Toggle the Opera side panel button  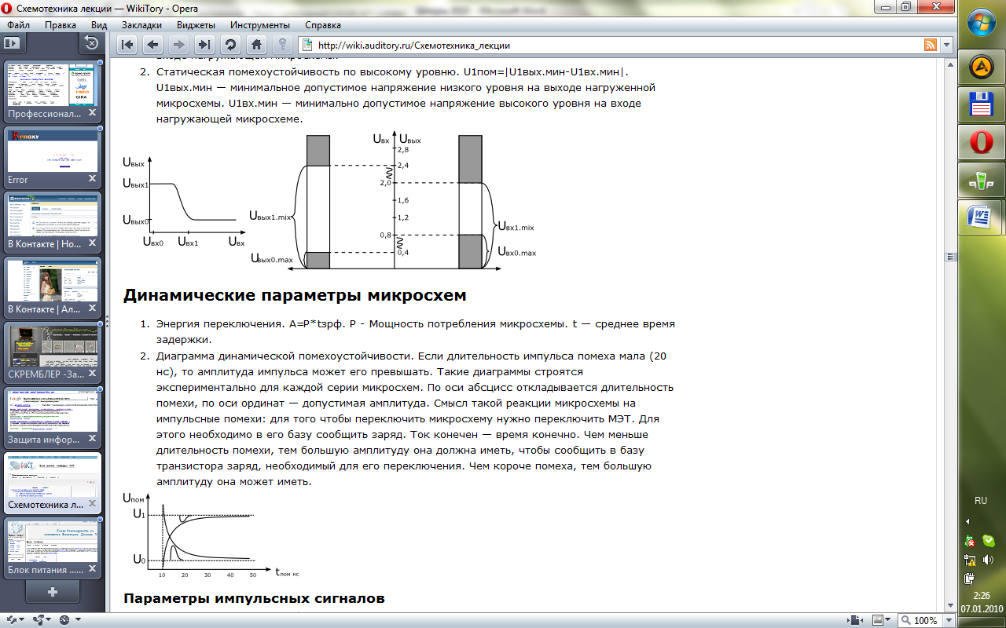(x=11, y=42)
